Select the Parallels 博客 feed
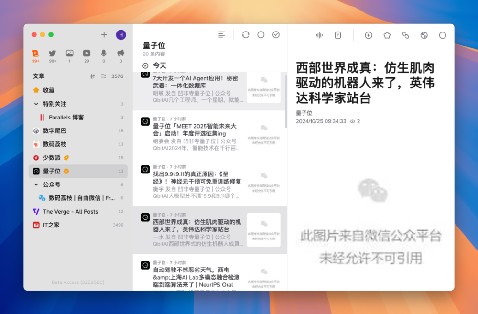The image size is (478, 314). 78,118
